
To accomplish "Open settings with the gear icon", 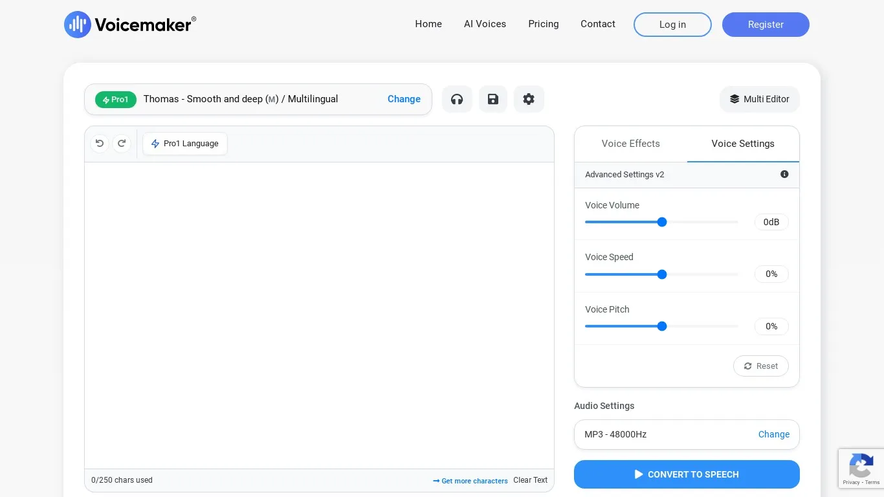I will coord(529,99).
